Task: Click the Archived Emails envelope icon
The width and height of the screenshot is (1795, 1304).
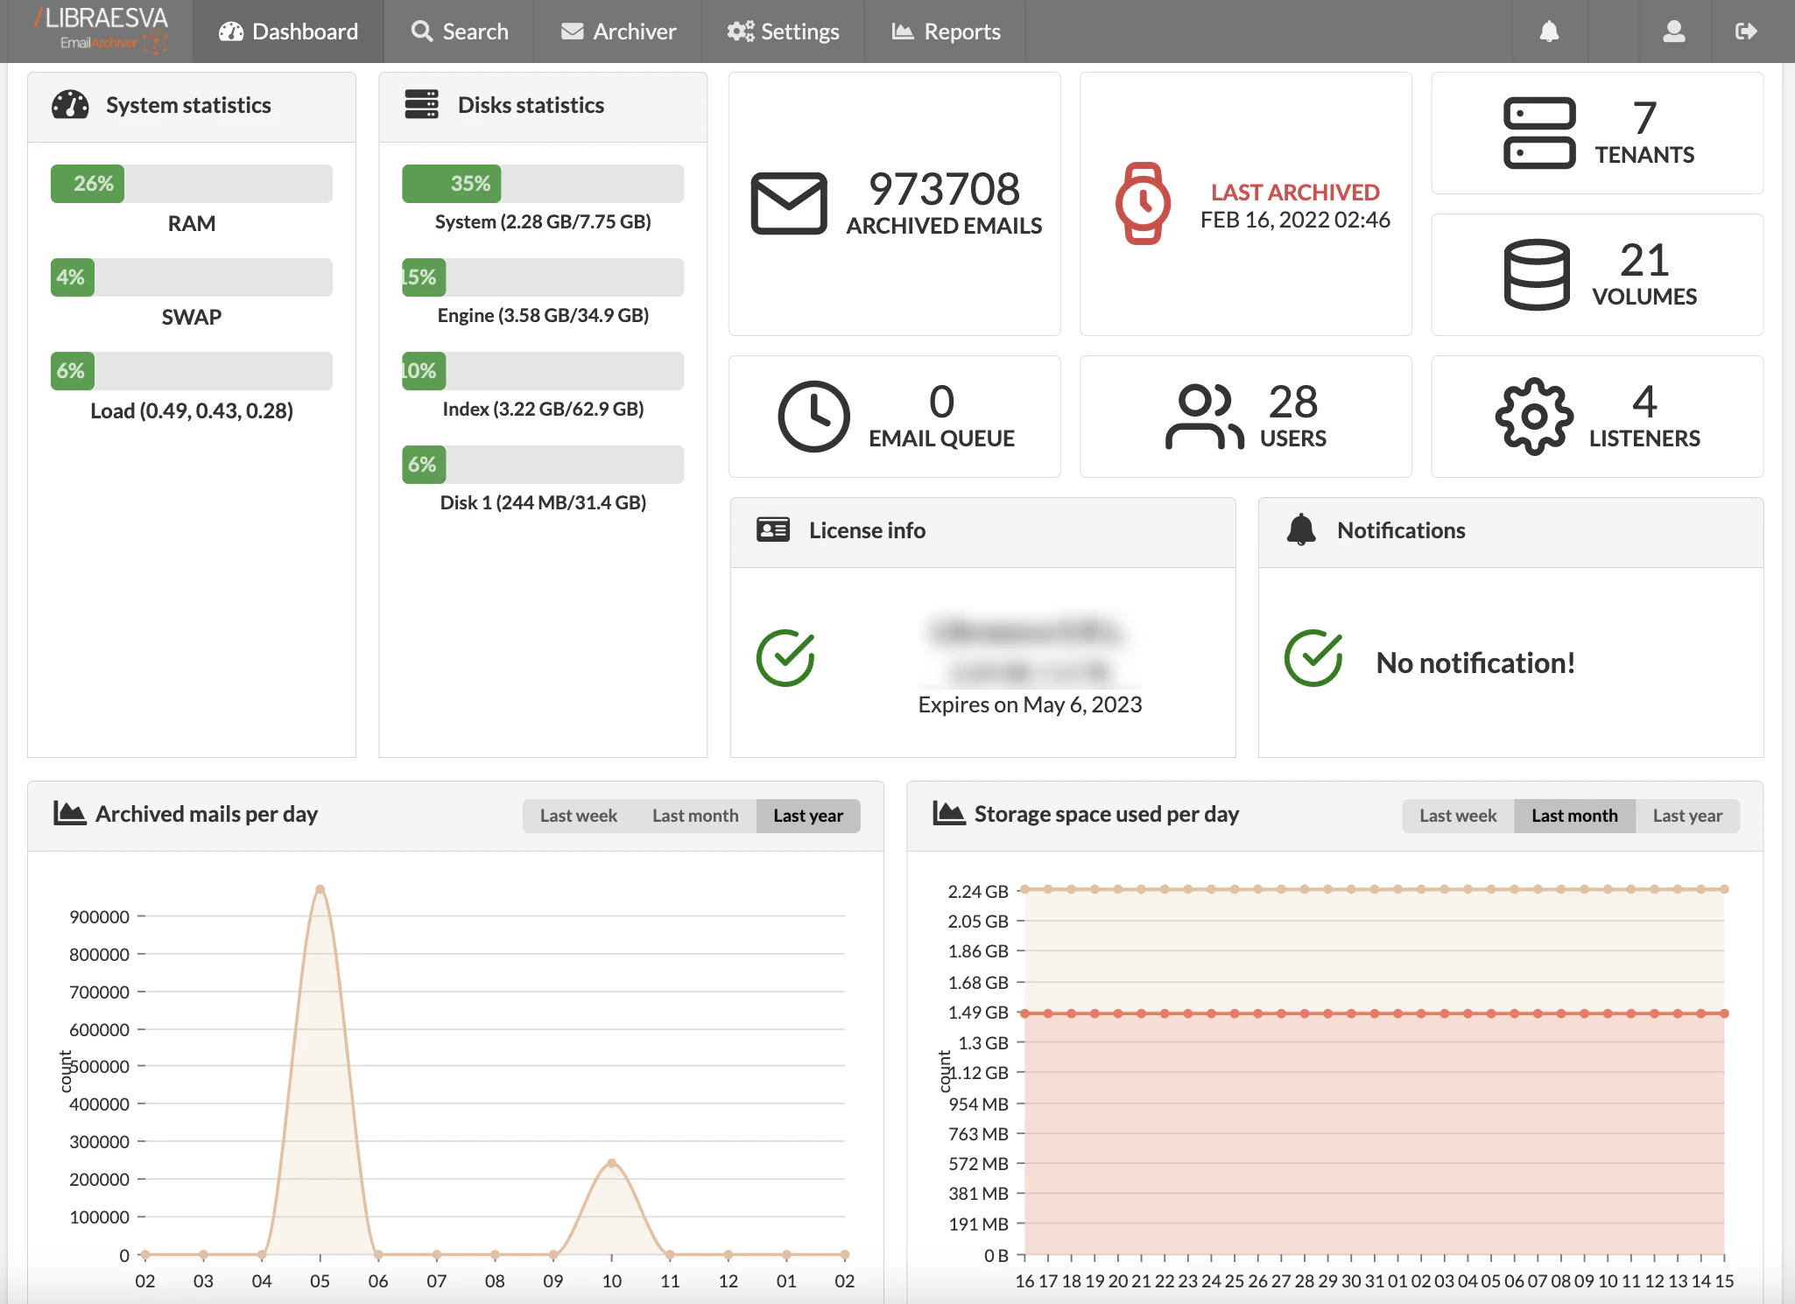Action: click(789, 203)
